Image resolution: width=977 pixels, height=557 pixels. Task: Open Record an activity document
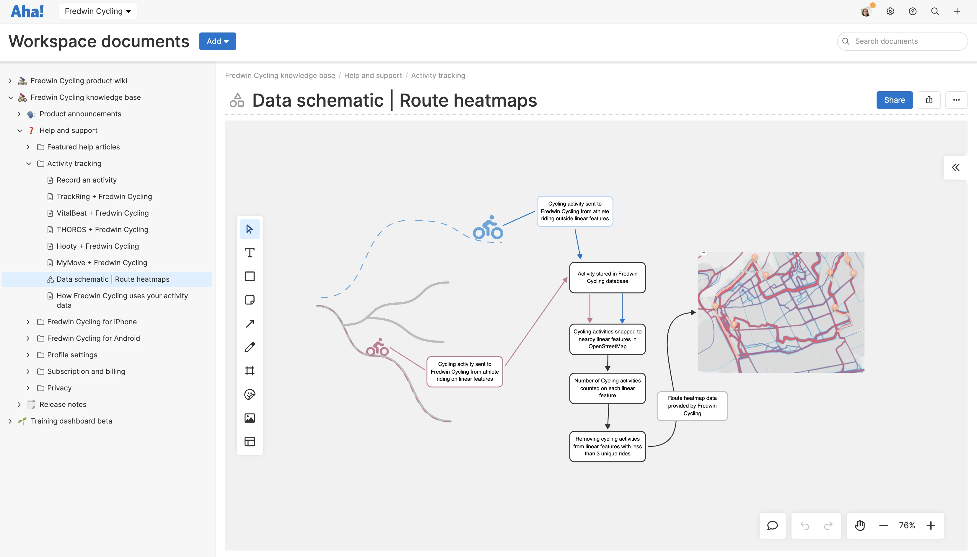[87, 180]
